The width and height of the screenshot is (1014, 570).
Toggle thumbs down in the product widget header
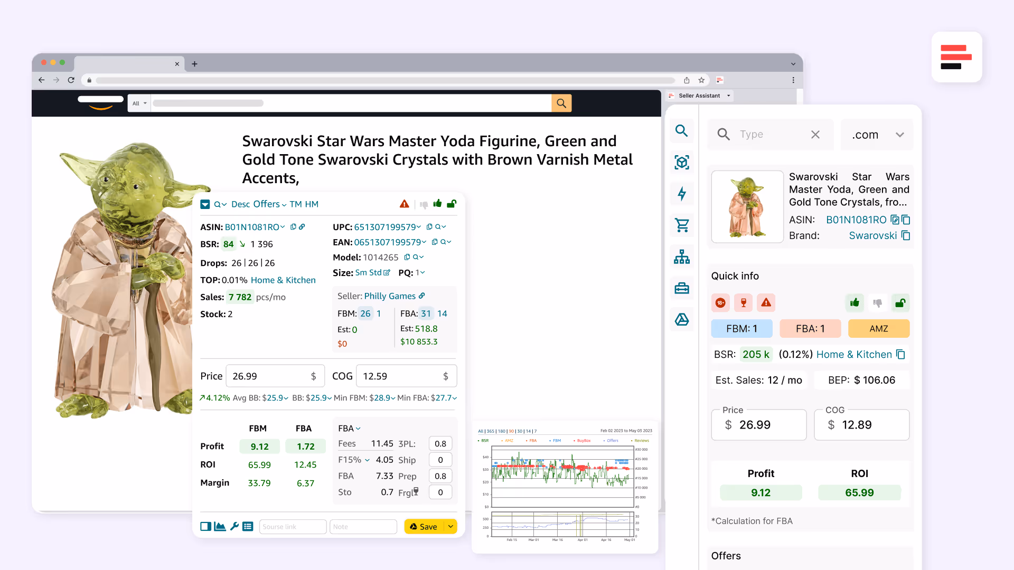[424, 205]
